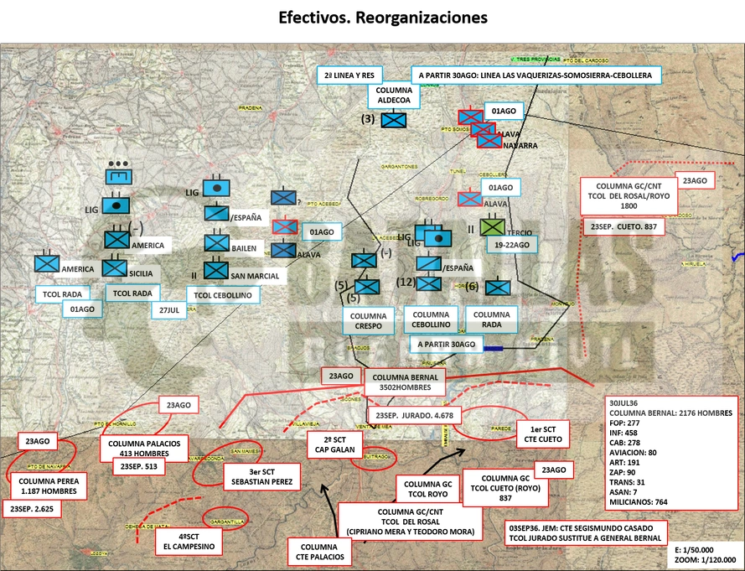Image resolution: width=745 pixels, height=571 pixels.
Task: Select the 'COLUMNA RADA' label box
Action: 492,319
